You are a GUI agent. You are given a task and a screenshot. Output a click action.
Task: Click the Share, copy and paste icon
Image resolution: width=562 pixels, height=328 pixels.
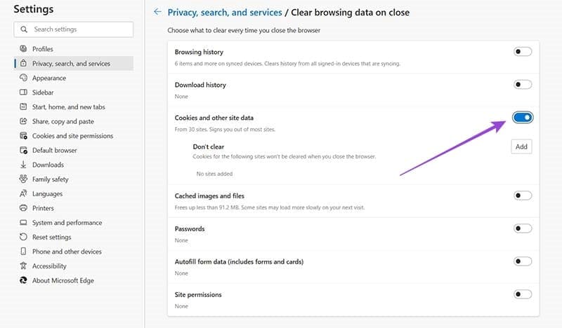tap(23, 121)
